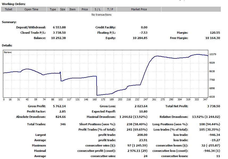Image resolution: width=228 pixels, height=159 pixels.
Task: Click the 'Maximum' row label
Action: coord(39,145)
